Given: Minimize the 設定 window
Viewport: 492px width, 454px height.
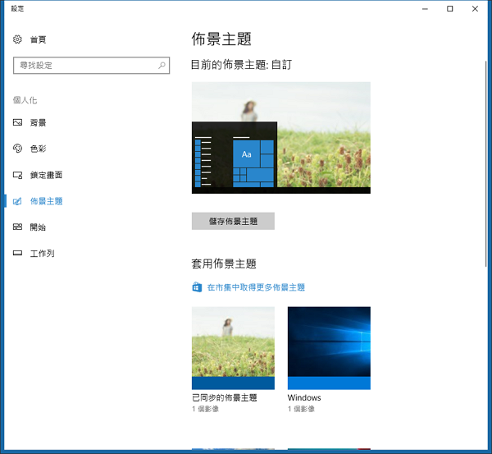Looking at the screenshot, I should click(x=425, y=9).
